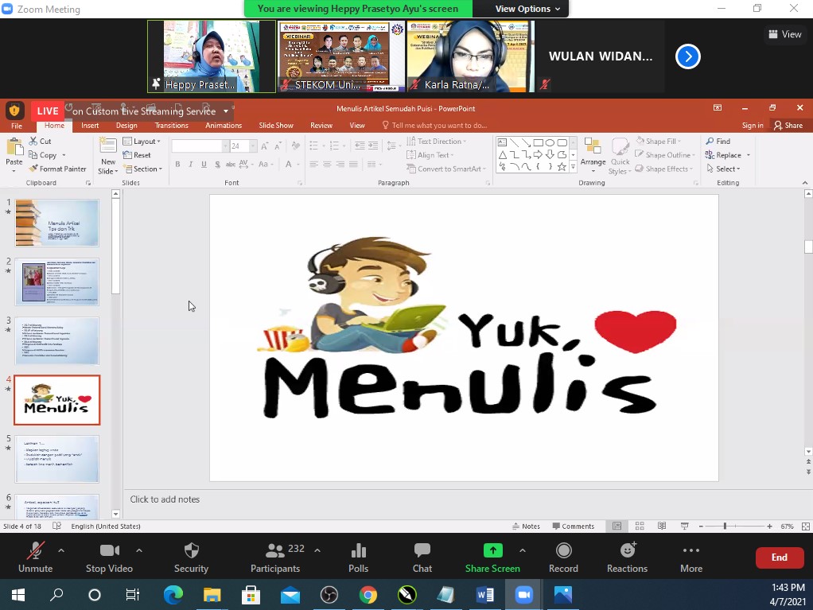Click to add notes area
Viewport: 813px width, 610px height.
[x=165, y=499]
